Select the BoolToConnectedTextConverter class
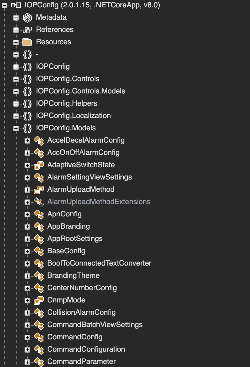Viewport: 250px width, 367px height. click(x=99, y=263)
